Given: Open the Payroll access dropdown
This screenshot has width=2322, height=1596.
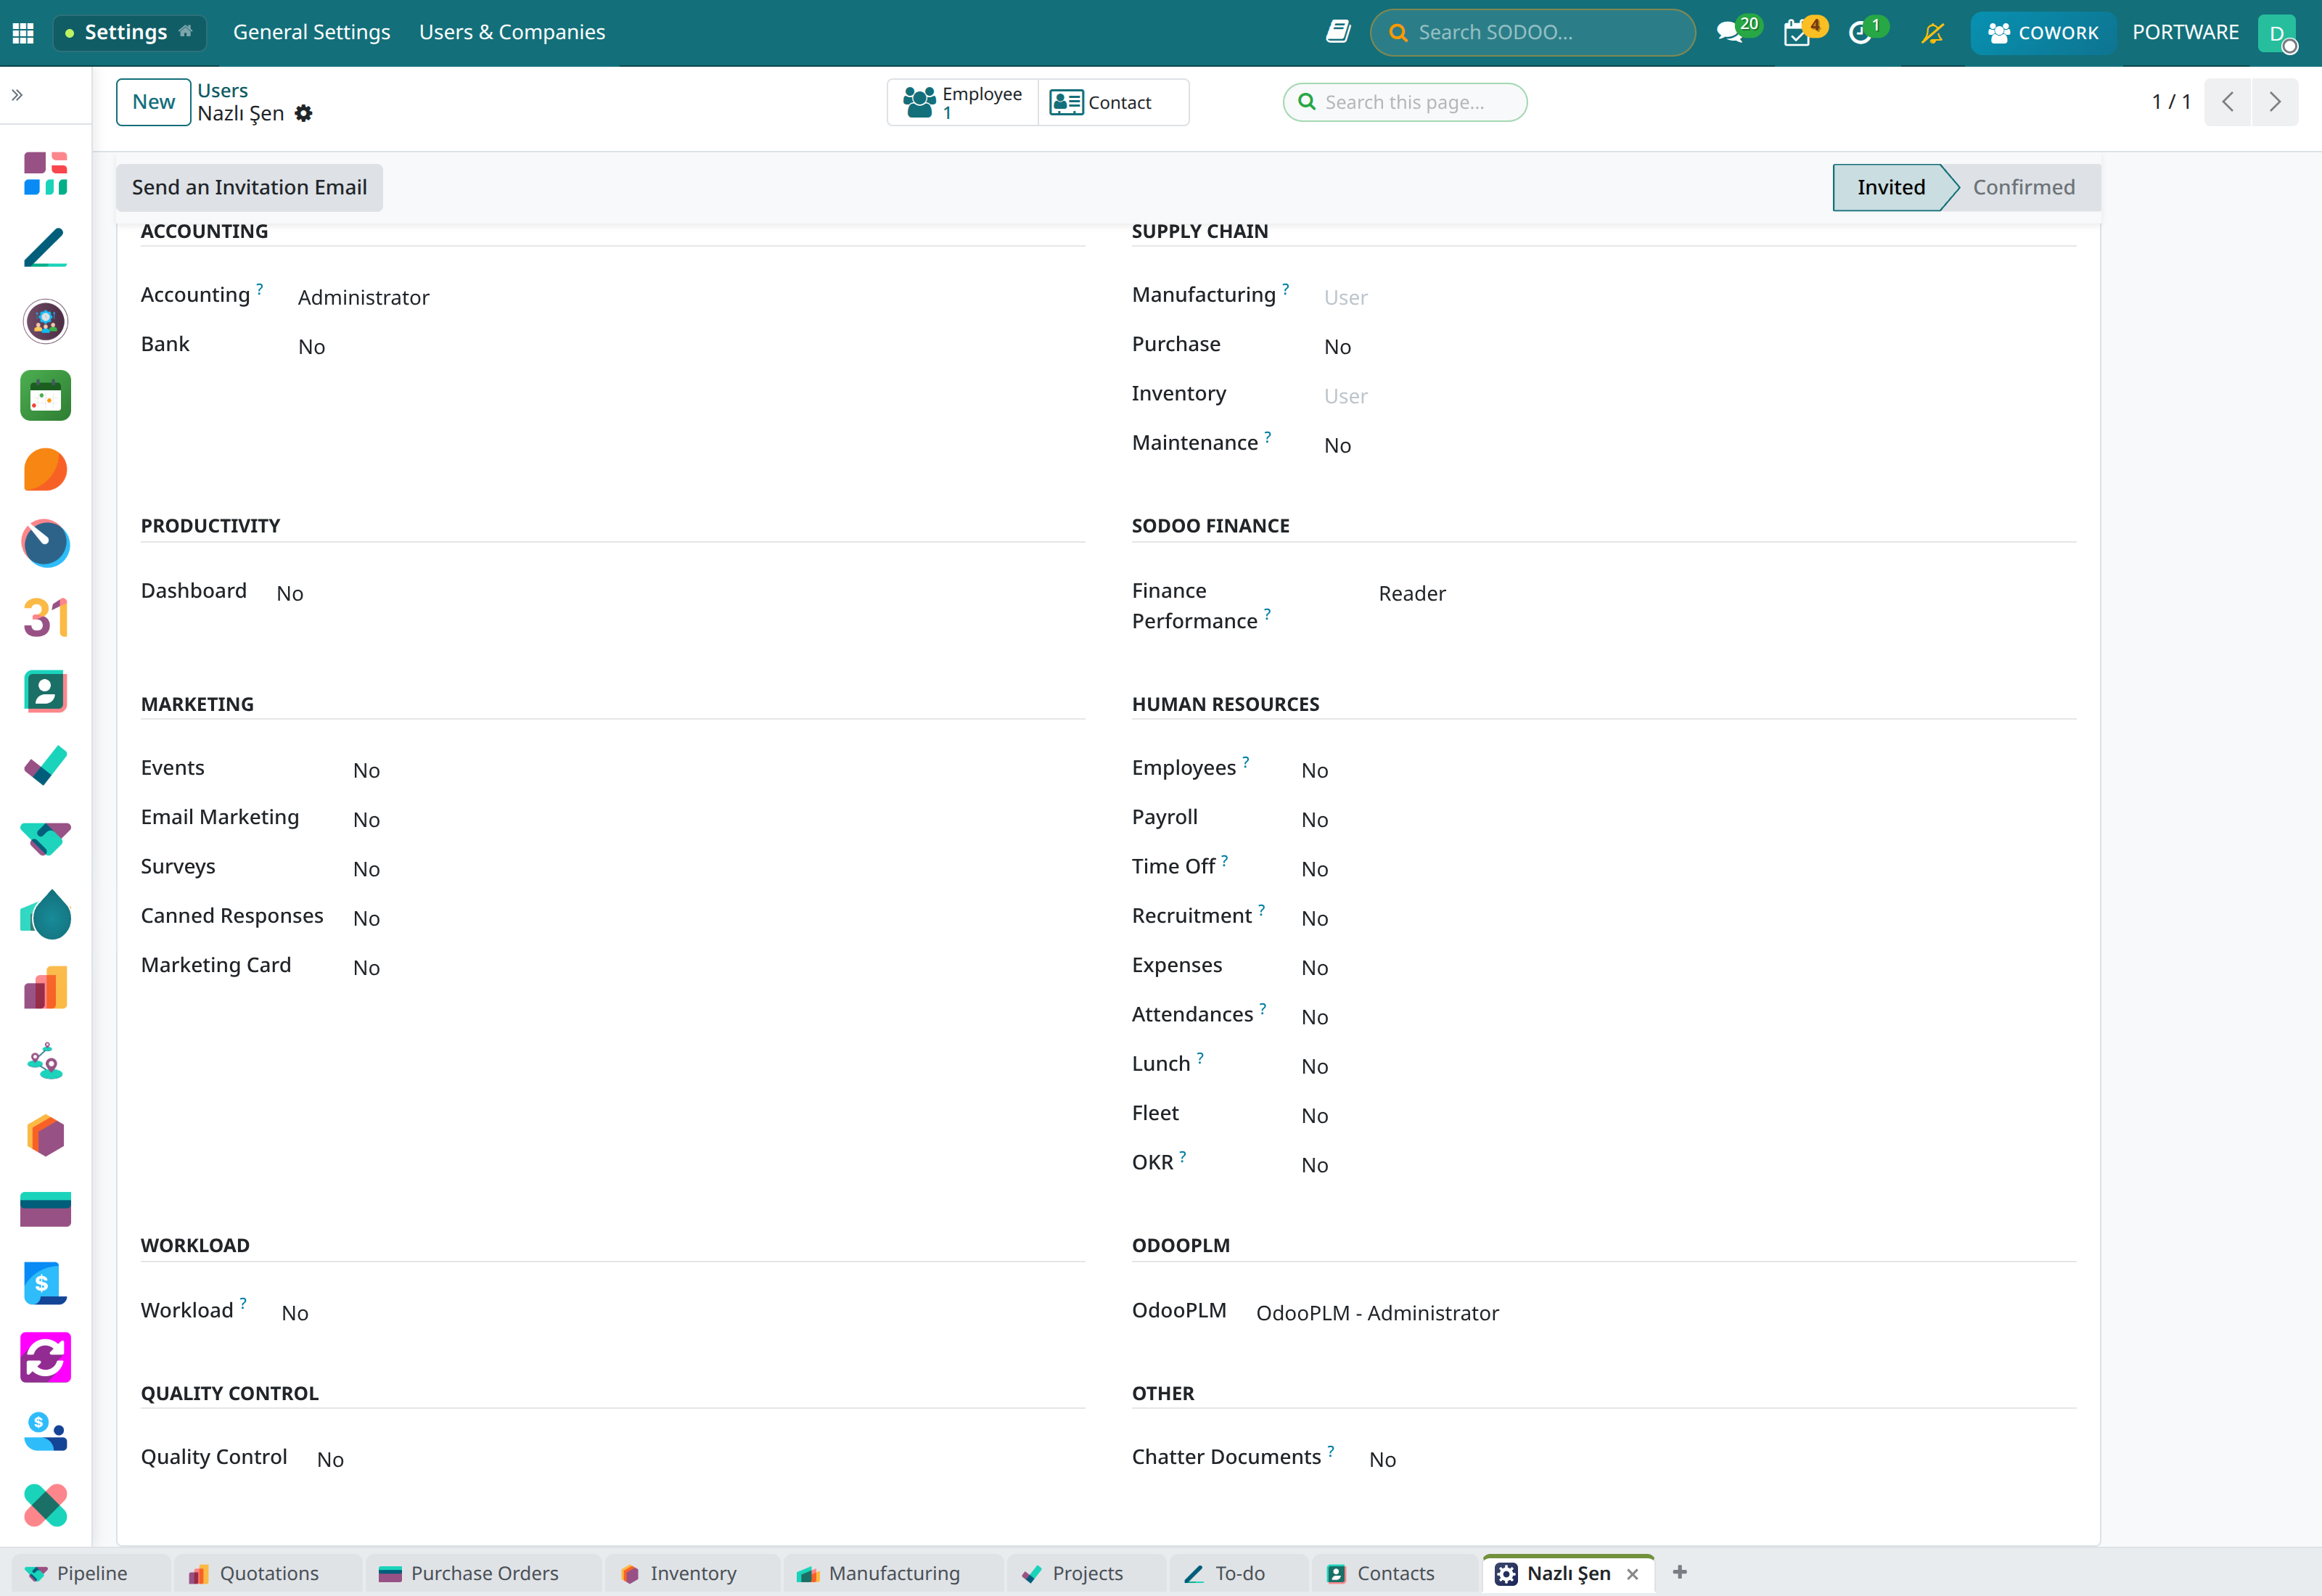Looking at the screenshot, I should coord(1688,820).
